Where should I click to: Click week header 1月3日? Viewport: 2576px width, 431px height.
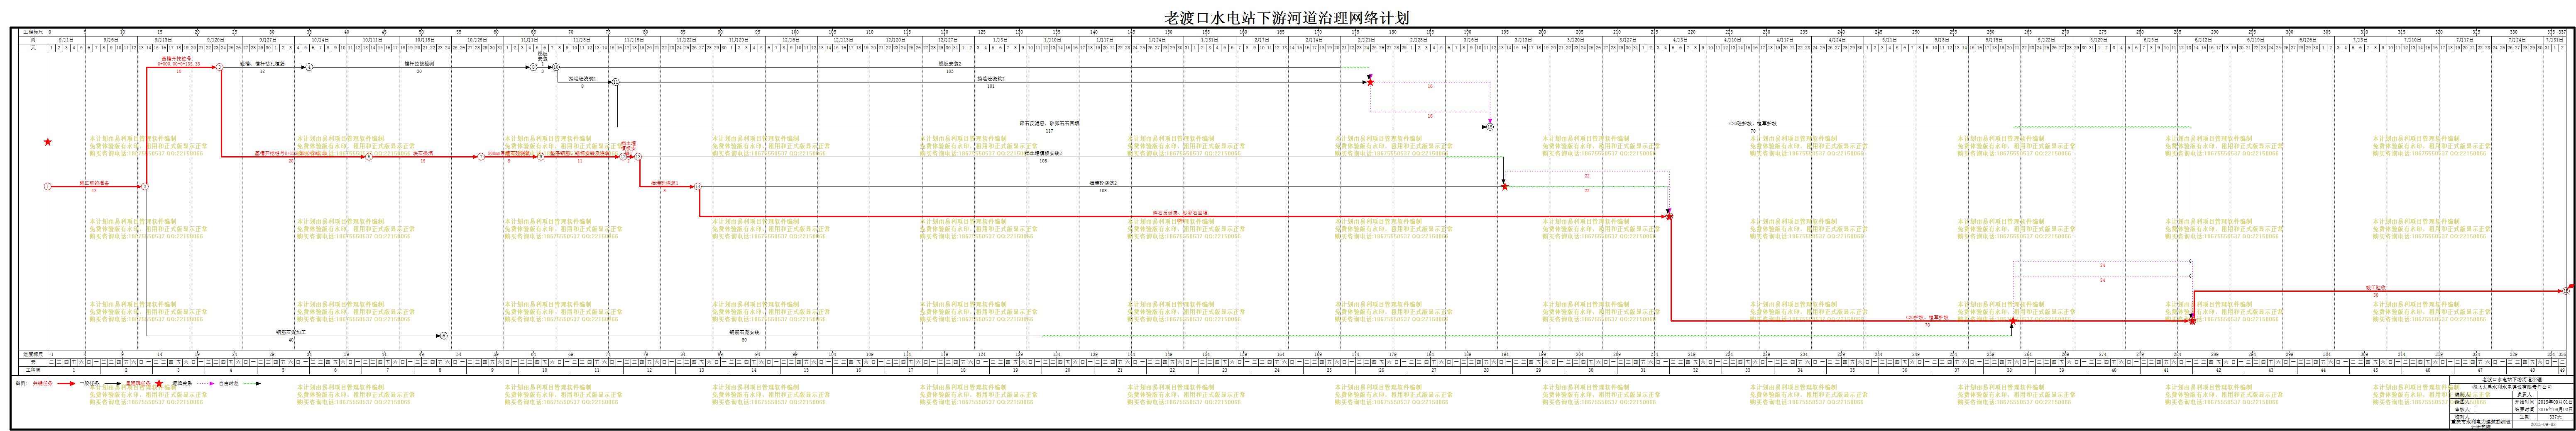click(x=1000, y=39)
